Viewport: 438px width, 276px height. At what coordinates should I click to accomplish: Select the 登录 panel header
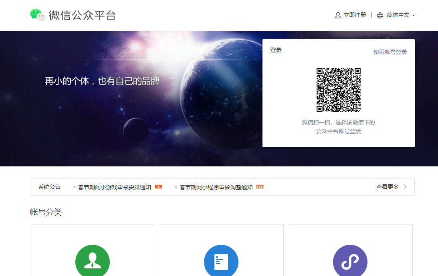coord(276,50)
